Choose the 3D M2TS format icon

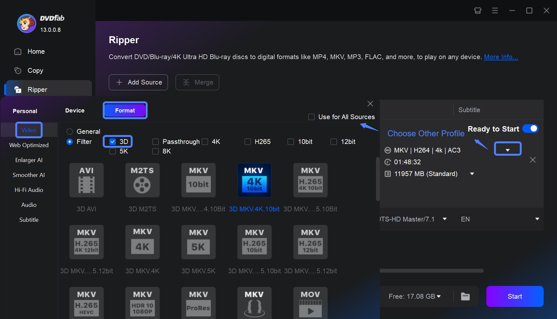(142, 180)
